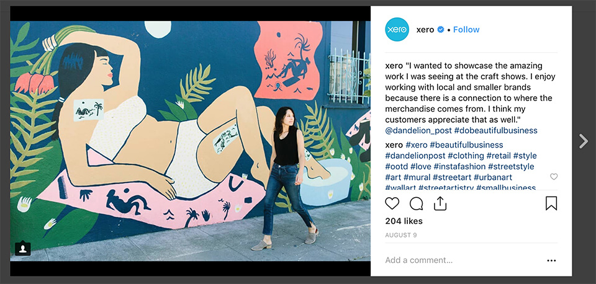View the 204 likes list
Viewport: 596px width, 284px height.
click(404, 221)
